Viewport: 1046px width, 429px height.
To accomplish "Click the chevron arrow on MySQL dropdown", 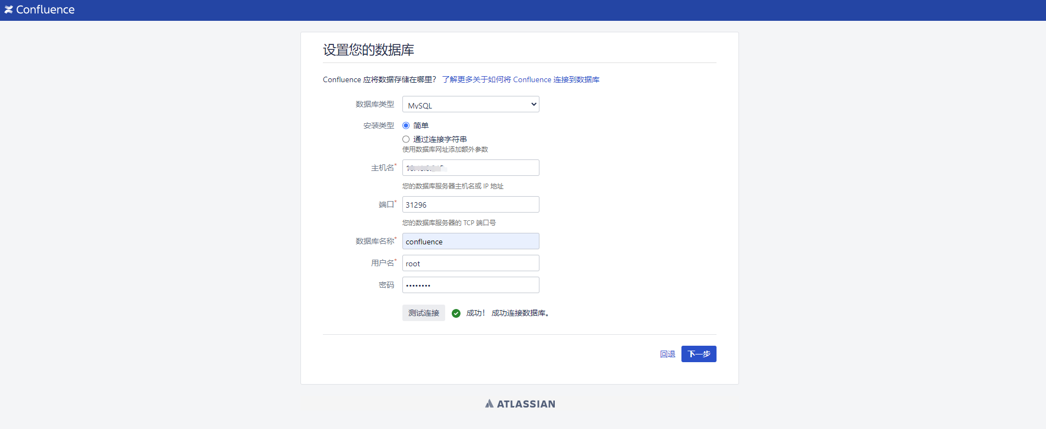I will (533, 105).
